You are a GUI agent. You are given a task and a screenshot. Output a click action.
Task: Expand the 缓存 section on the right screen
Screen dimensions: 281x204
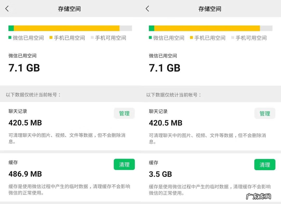point(265,164)
